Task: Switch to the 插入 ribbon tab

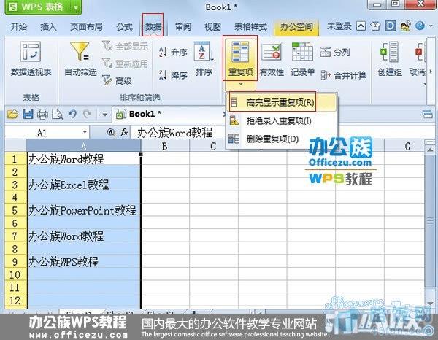Action: [x=48, y=27]
